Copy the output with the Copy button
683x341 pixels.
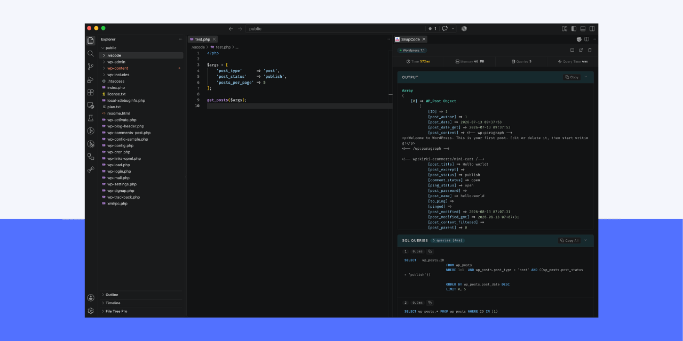pos(572,77)
